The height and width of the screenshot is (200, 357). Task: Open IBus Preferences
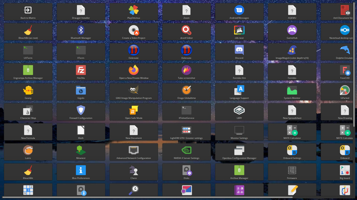pos(81,172)
